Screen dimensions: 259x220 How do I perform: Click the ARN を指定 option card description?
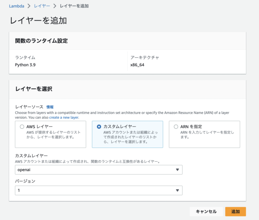tap(207, 135)
